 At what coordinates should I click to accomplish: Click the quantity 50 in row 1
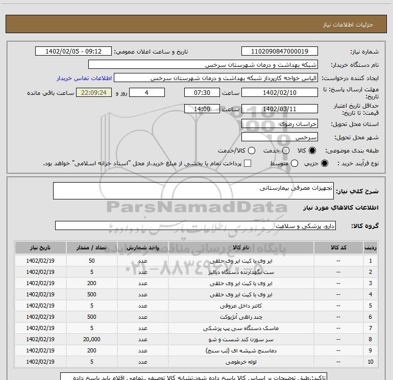(x=91, y=261)
